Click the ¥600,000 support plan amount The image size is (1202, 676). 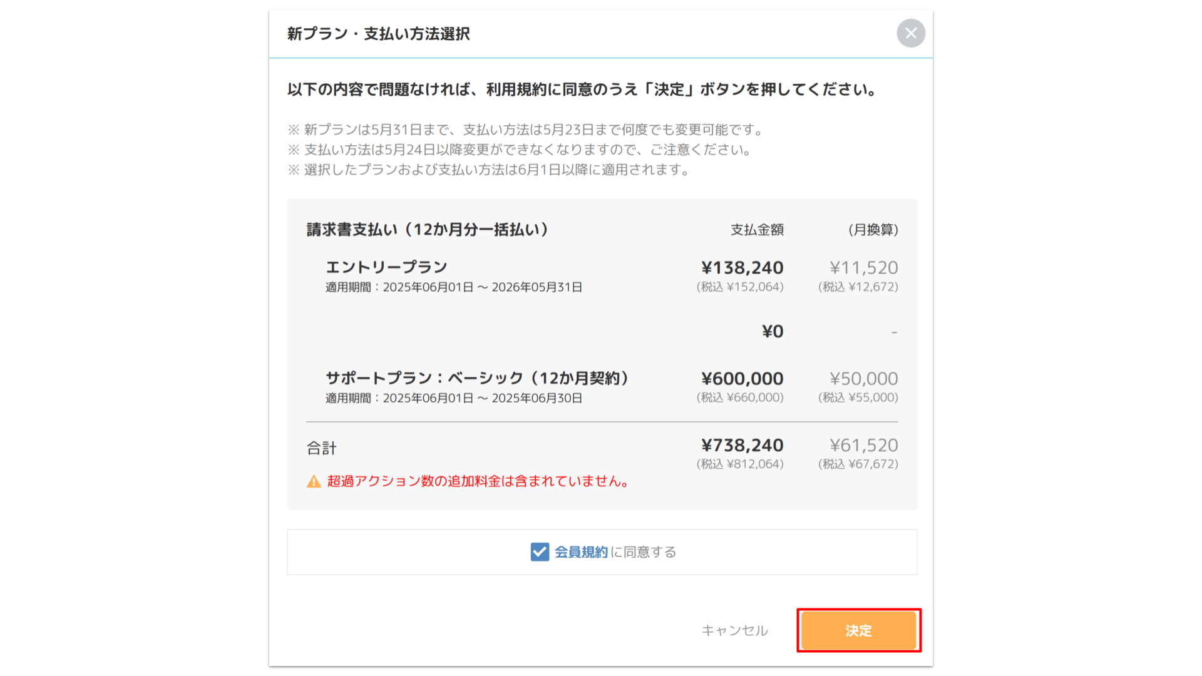click(x=742, y=379)
